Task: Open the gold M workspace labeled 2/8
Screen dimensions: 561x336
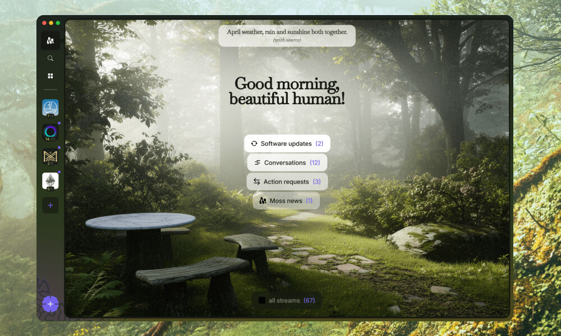Action: click(50, 157)
